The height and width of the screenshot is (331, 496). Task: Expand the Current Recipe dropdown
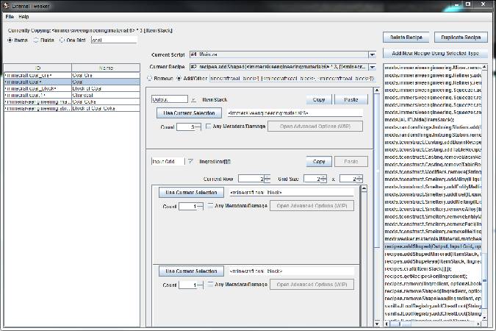373,67
